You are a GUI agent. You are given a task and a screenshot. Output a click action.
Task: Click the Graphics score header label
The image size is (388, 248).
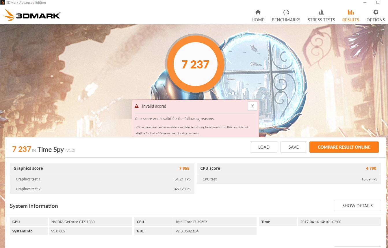point(28,168)
